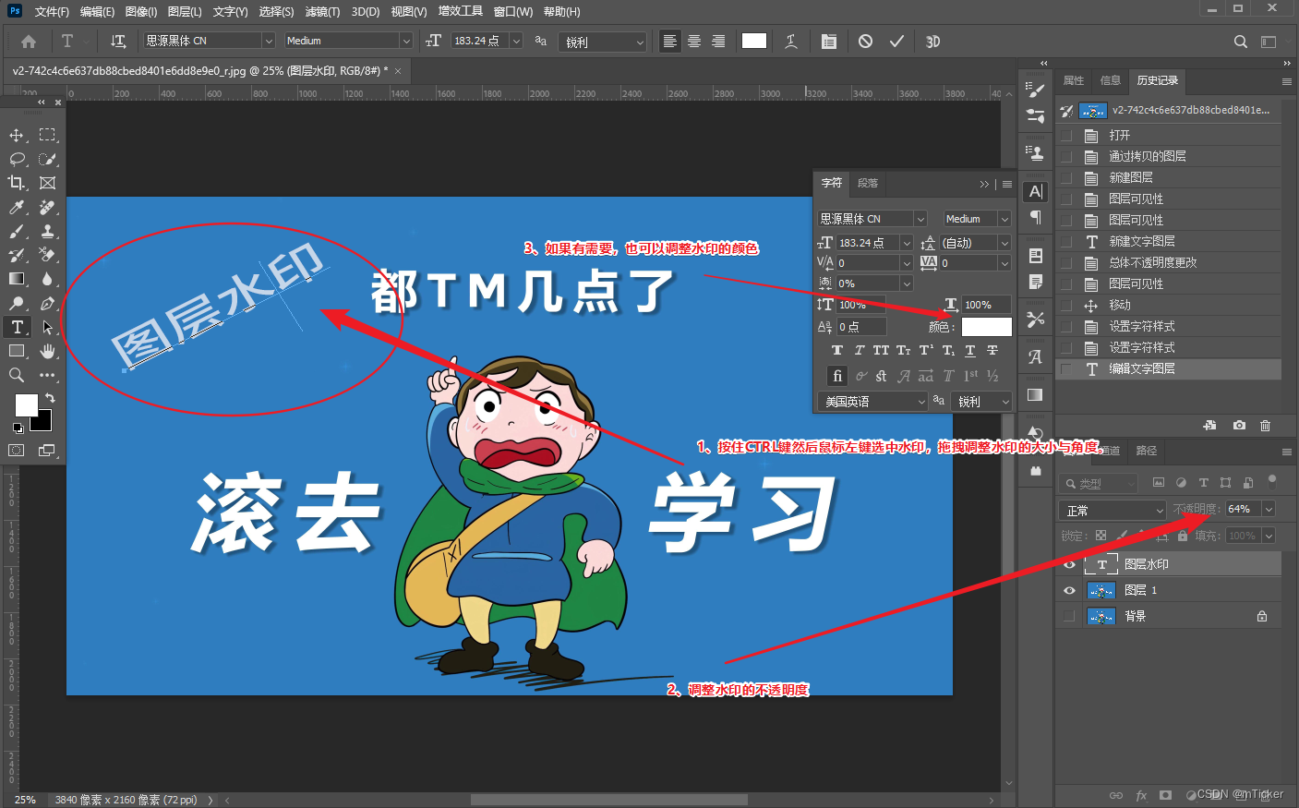Viewport: 1299px width, 808px height.
Task: Open the 滤镜(T) menu
Action: coord(322,12)
